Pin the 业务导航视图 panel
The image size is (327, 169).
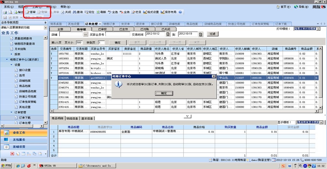[46, 22]
